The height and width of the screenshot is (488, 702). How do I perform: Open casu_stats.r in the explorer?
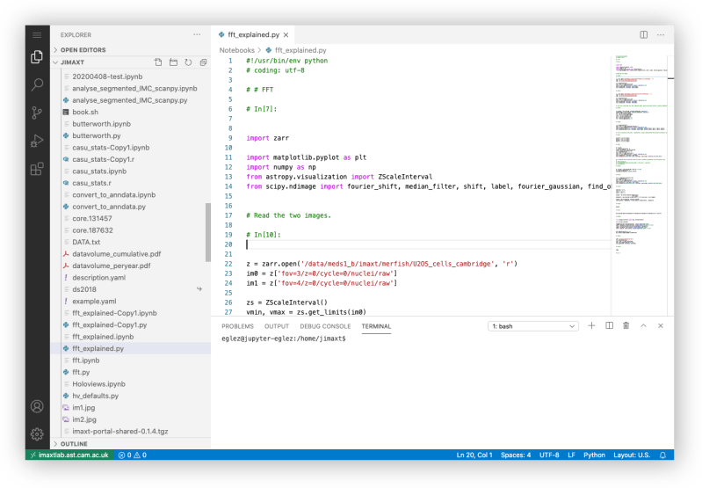click(x=91, y=183)
